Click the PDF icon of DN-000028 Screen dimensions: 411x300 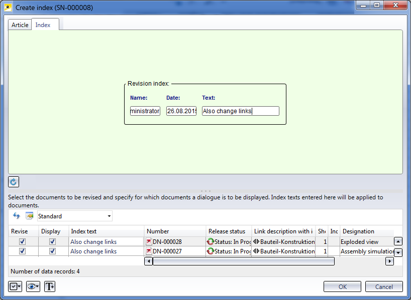(x=149, y=241)
